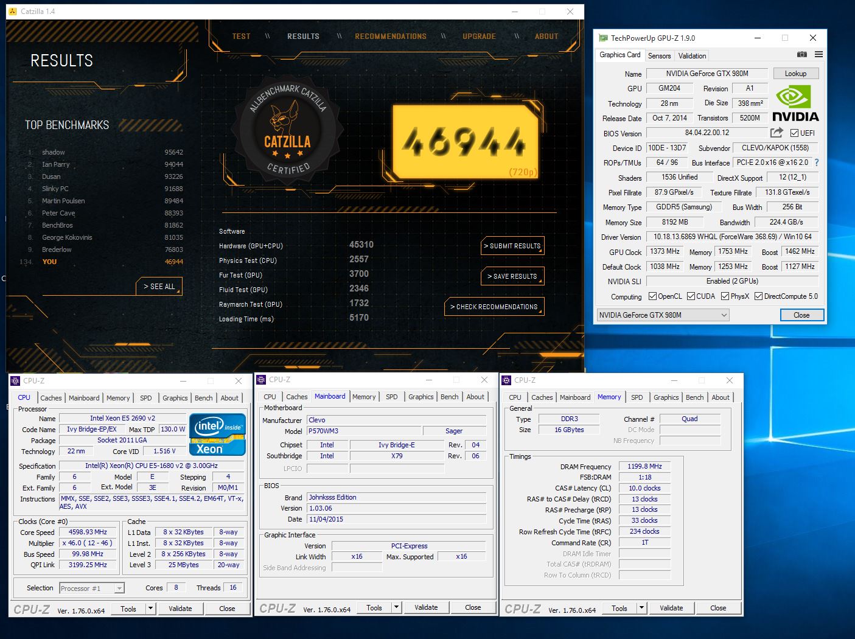
Task: Click the Catzilla Certified badge
Action: pos(287,129)
